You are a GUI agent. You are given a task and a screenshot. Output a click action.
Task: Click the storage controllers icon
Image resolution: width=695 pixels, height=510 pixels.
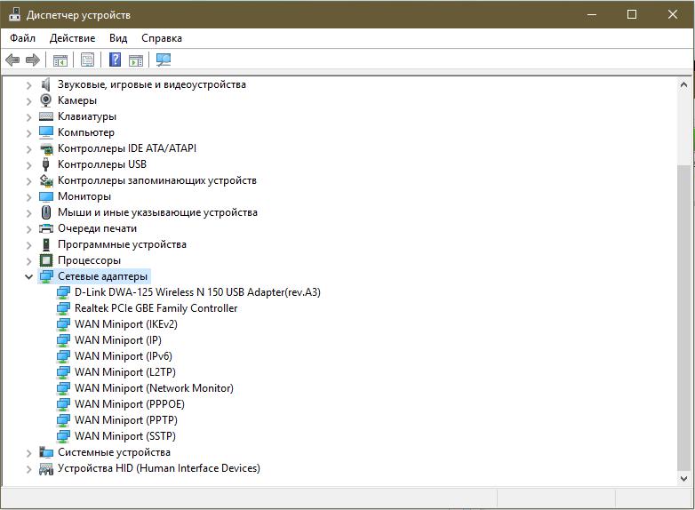click(x=46, y=180)
